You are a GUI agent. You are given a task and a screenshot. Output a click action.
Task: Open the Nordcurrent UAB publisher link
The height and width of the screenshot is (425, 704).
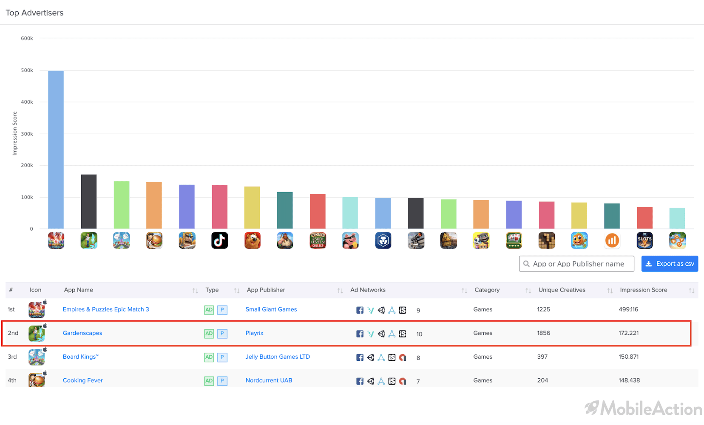269,380
